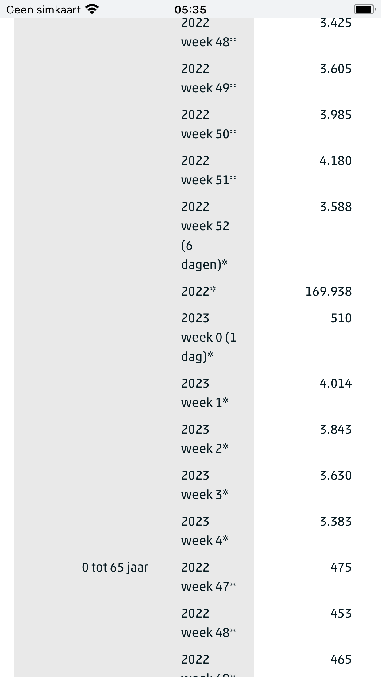381x677 pixels.
Task: Select the 2023 week 1* period cell
Action: pos(205,393)
